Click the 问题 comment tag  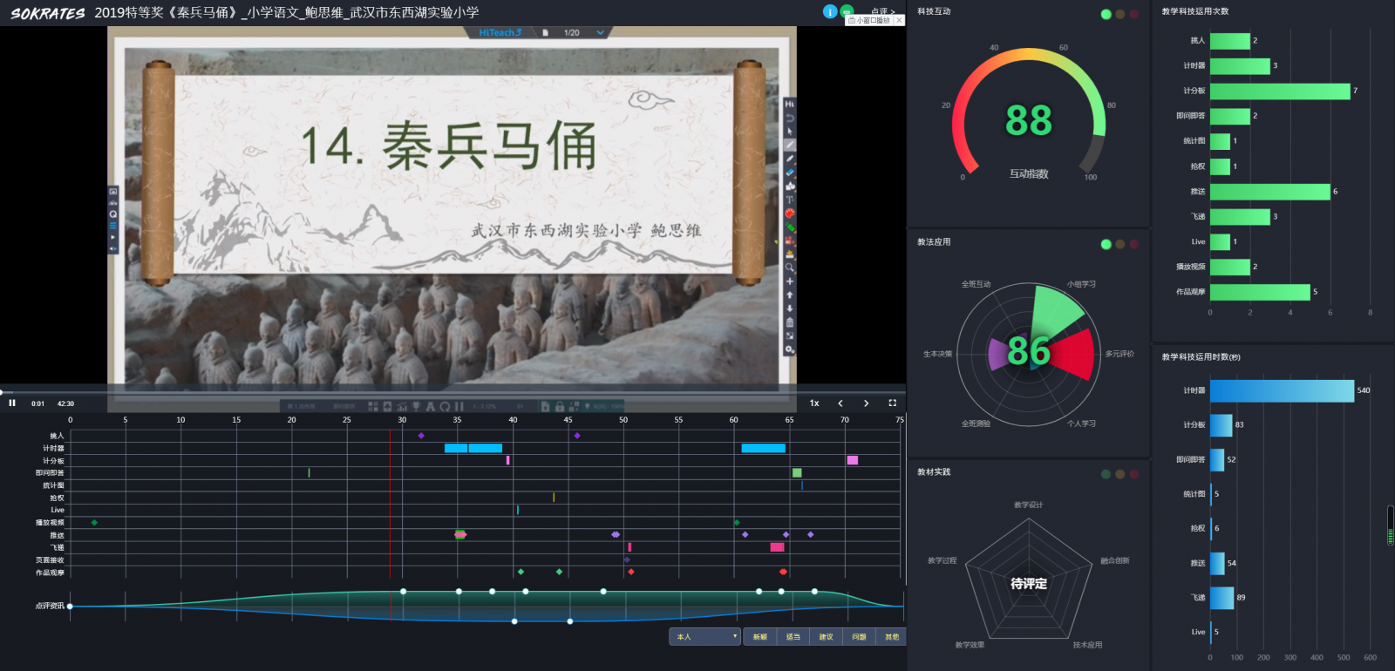pyautogui.click(x=859, y=637)
